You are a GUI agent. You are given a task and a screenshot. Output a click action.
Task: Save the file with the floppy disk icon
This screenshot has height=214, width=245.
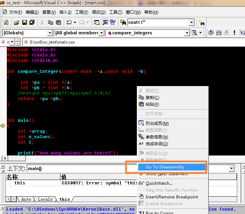point(24,22)
